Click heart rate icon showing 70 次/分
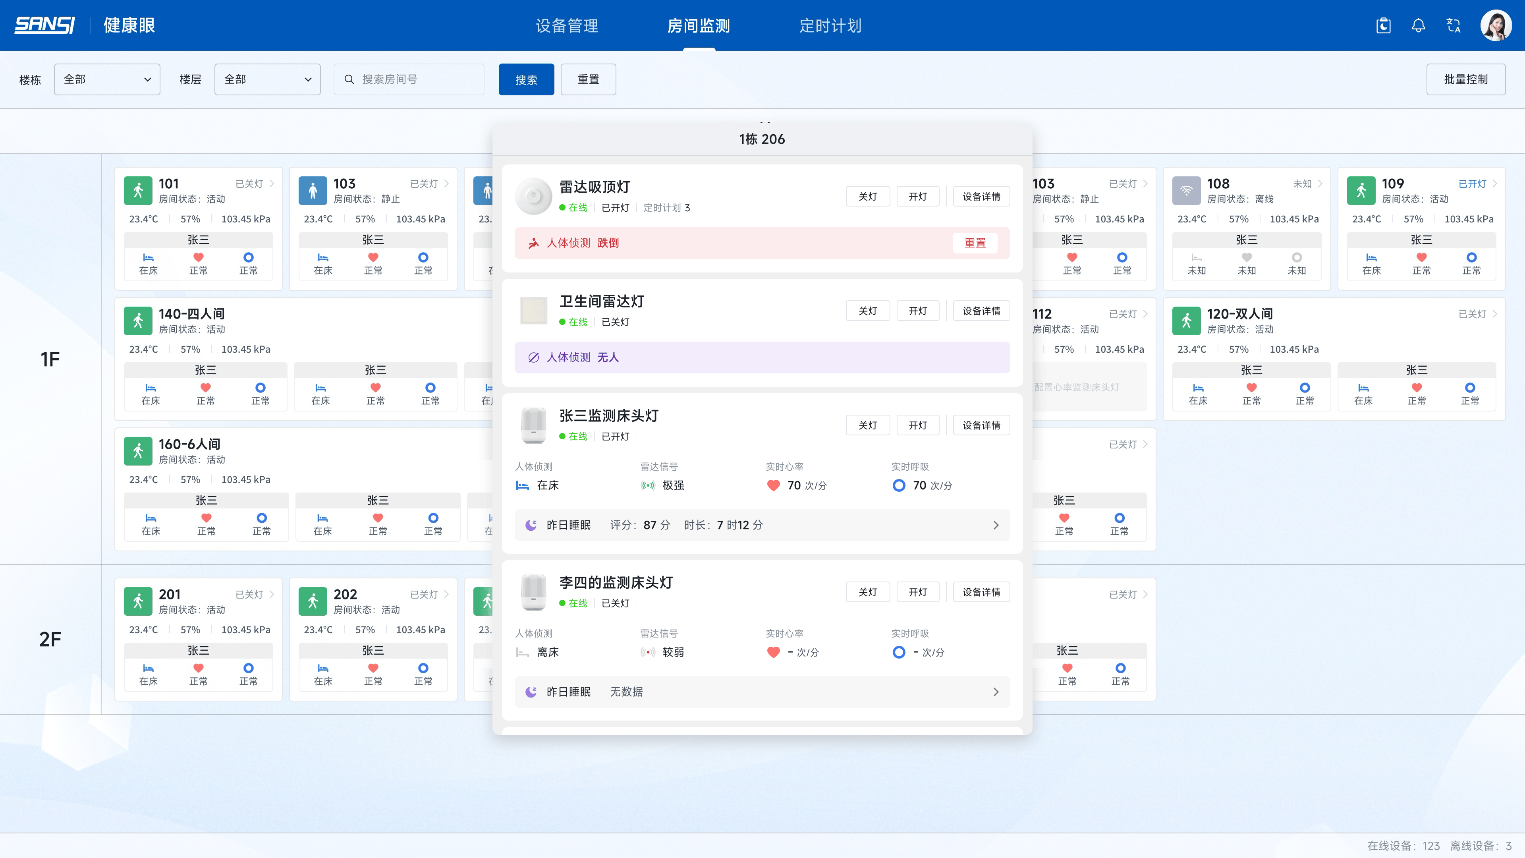 [773, 485]
